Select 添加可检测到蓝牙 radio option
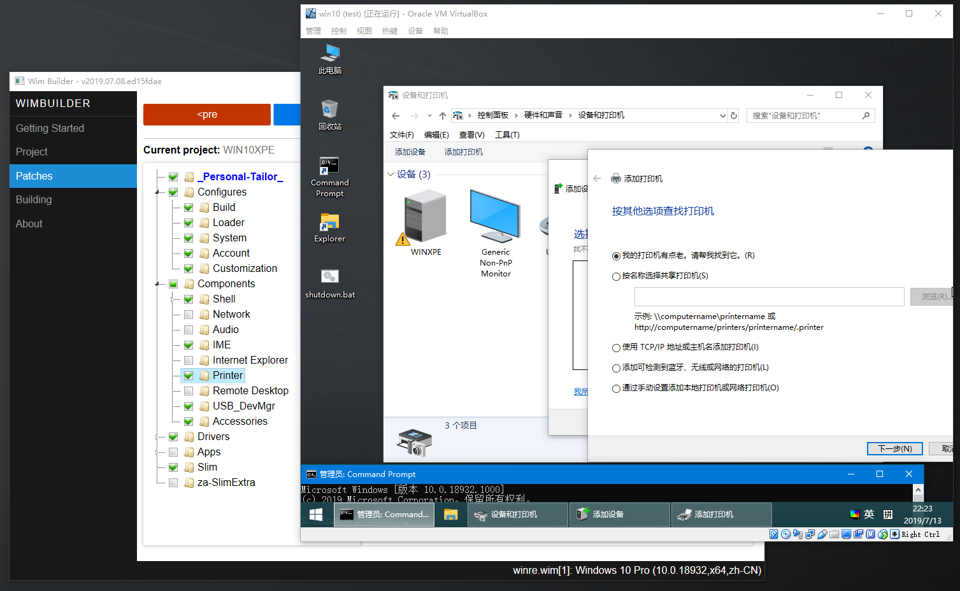 click(616, 368)
